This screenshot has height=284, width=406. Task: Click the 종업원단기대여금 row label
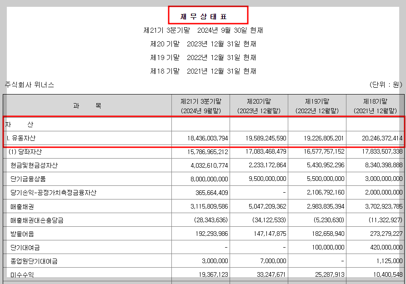tap(34, 261)
